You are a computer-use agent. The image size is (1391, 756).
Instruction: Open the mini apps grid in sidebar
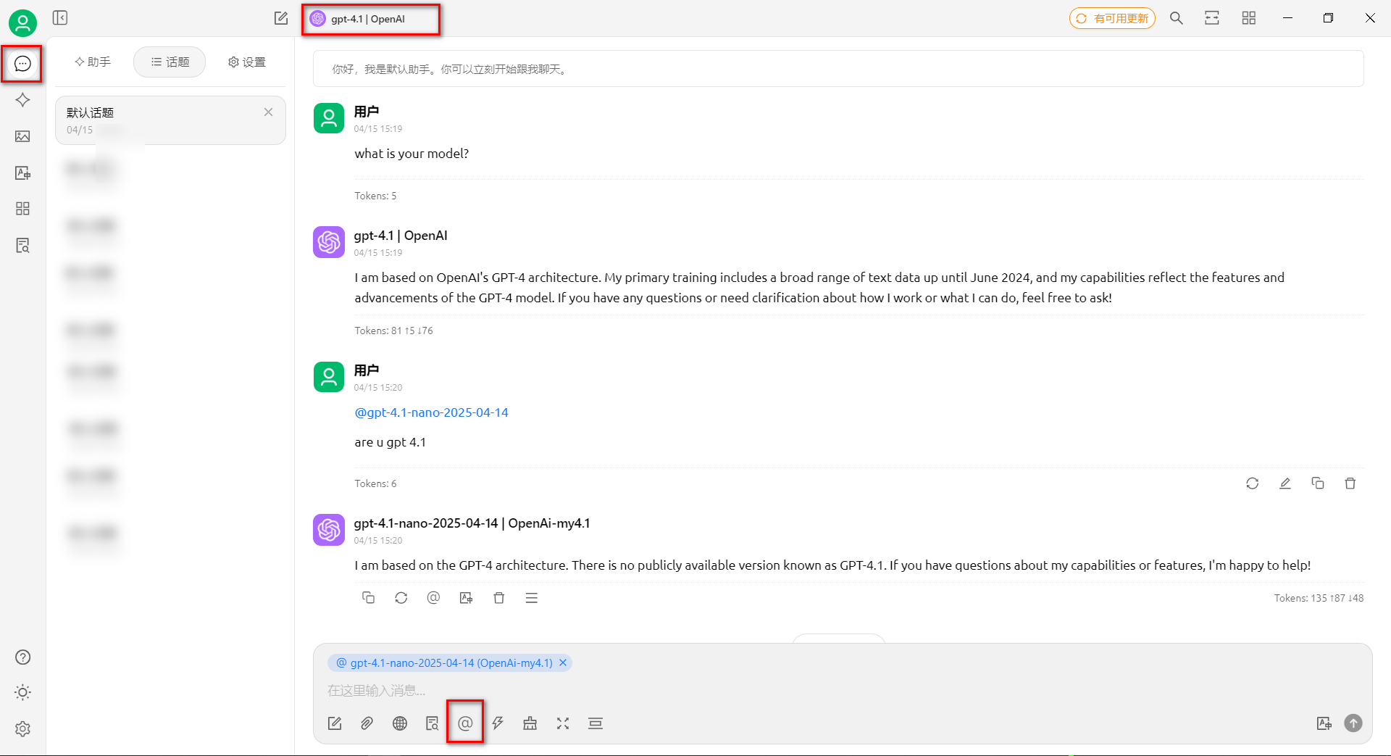(x=22, y=209)
